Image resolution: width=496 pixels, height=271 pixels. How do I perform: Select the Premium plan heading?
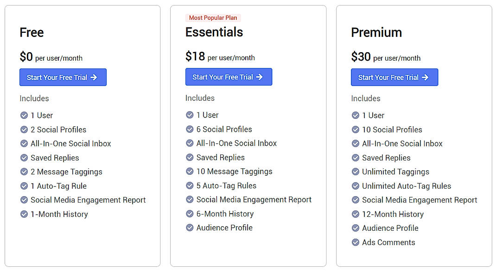point(376,33)
